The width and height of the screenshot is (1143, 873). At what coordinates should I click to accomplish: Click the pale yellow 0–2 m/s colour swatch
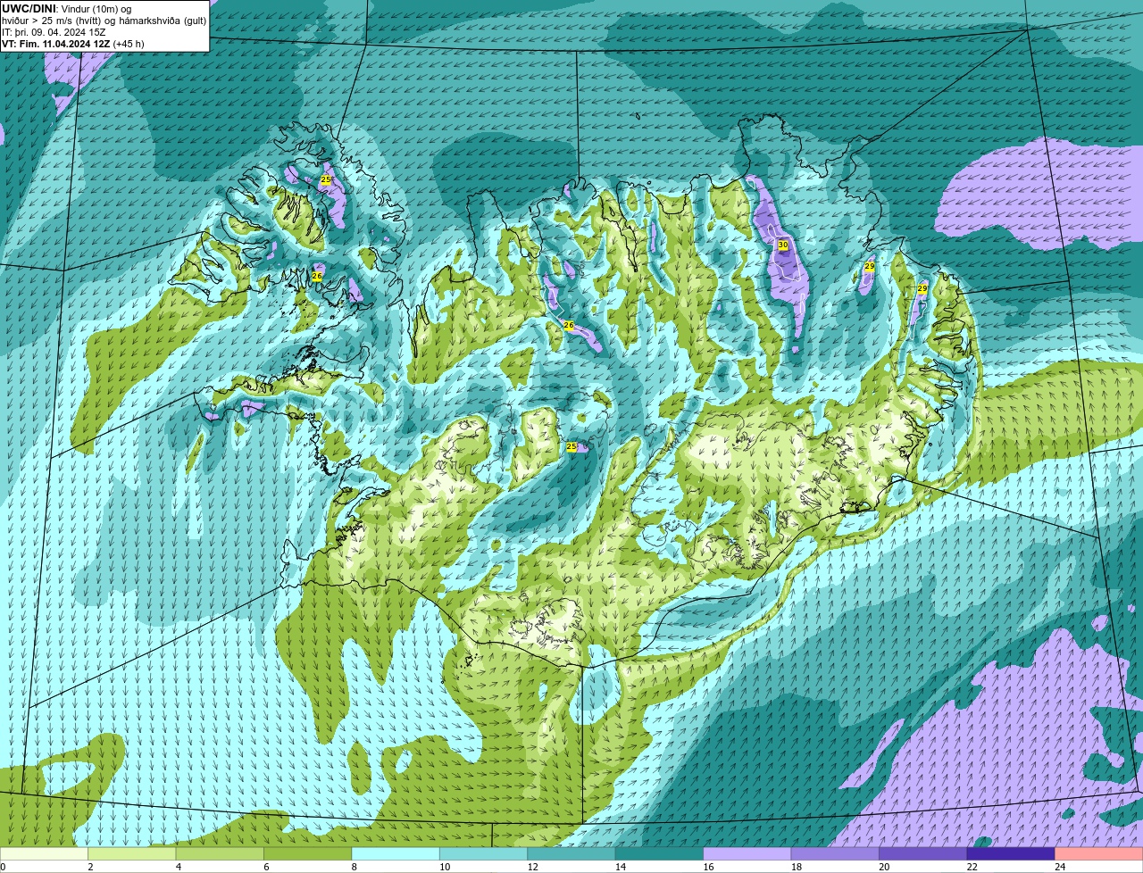point(44,853)
